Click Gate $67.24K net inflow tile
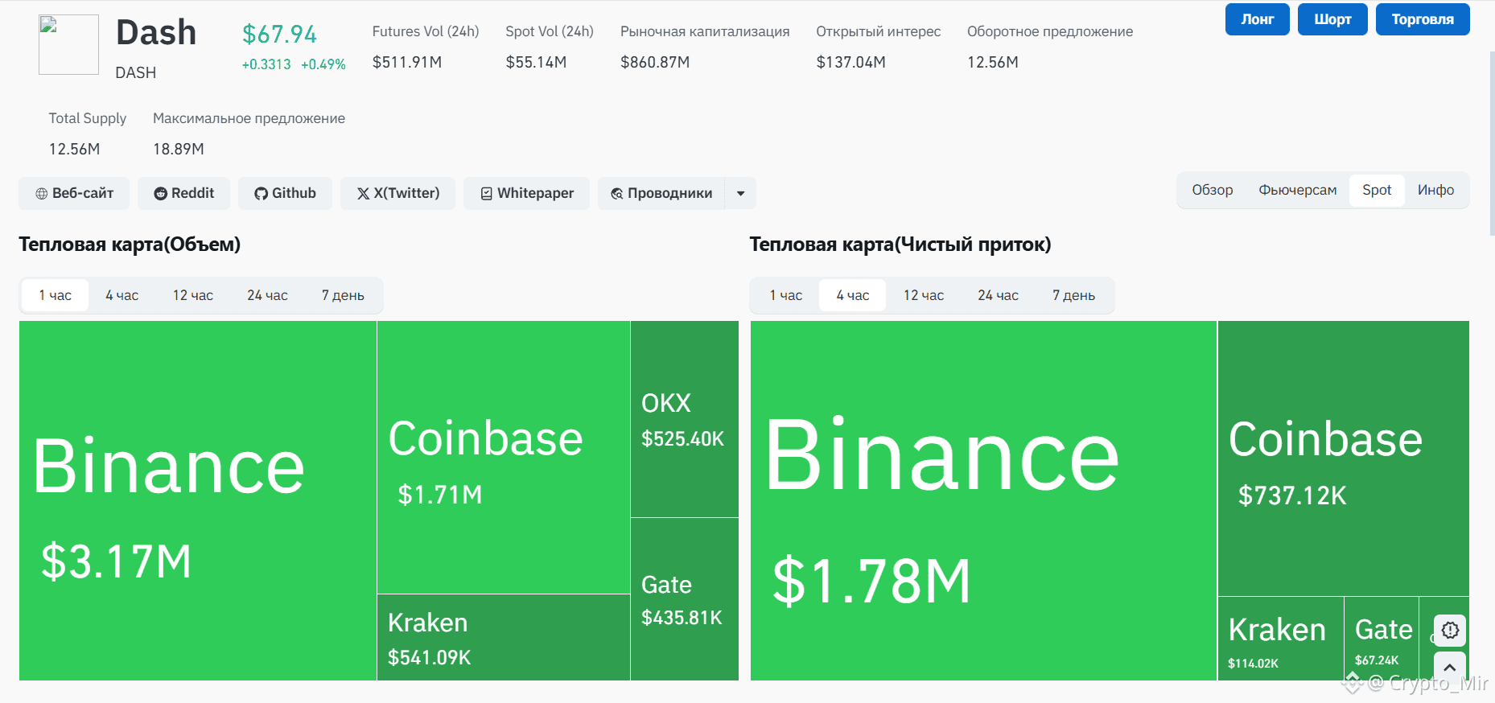Image resolution: width=1495 pixels, height=703 pixels. (x=1382, y=639)
